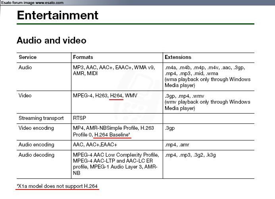Screen dimensions: 275x199
Task: Click the 'MP3, AAC, AAC+, EAAC+, WMA v9' formats text
Action: coord(114,68)
